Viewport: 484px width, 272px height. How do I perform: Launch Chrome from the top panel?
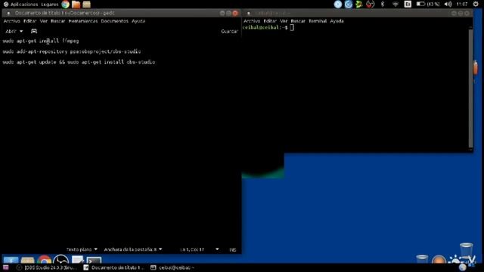click(x=66, y=5)
